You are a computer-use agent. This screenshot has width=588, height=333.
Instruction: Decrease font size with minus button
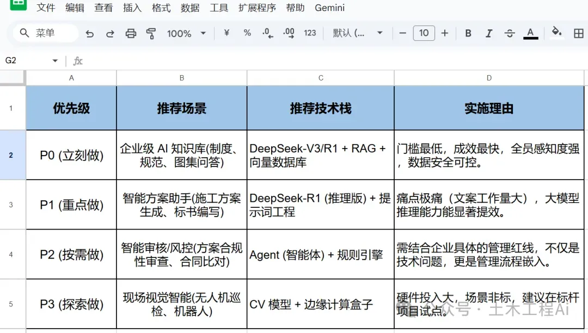[x=403, y=33]
